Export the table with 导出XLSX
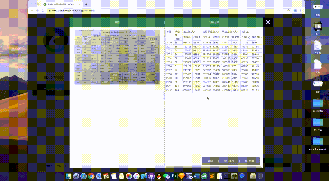Screen dimensions: 329x181 [229, 161]
